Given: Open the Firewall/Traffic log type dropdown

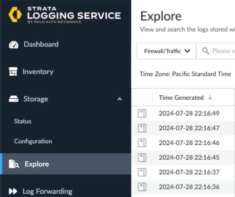Looking at the screenshot, I should (x=167, y=51).
